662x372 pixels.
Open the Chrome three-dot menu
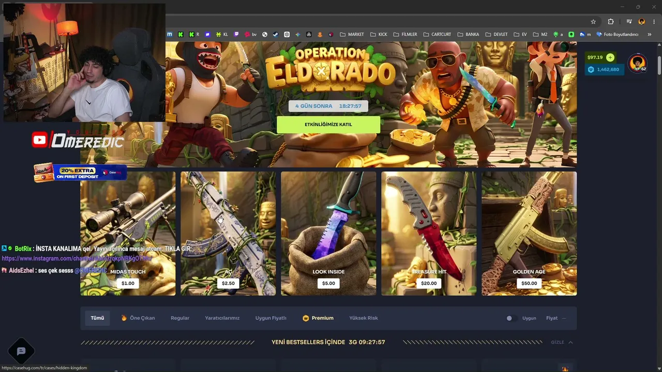[655, 22]
